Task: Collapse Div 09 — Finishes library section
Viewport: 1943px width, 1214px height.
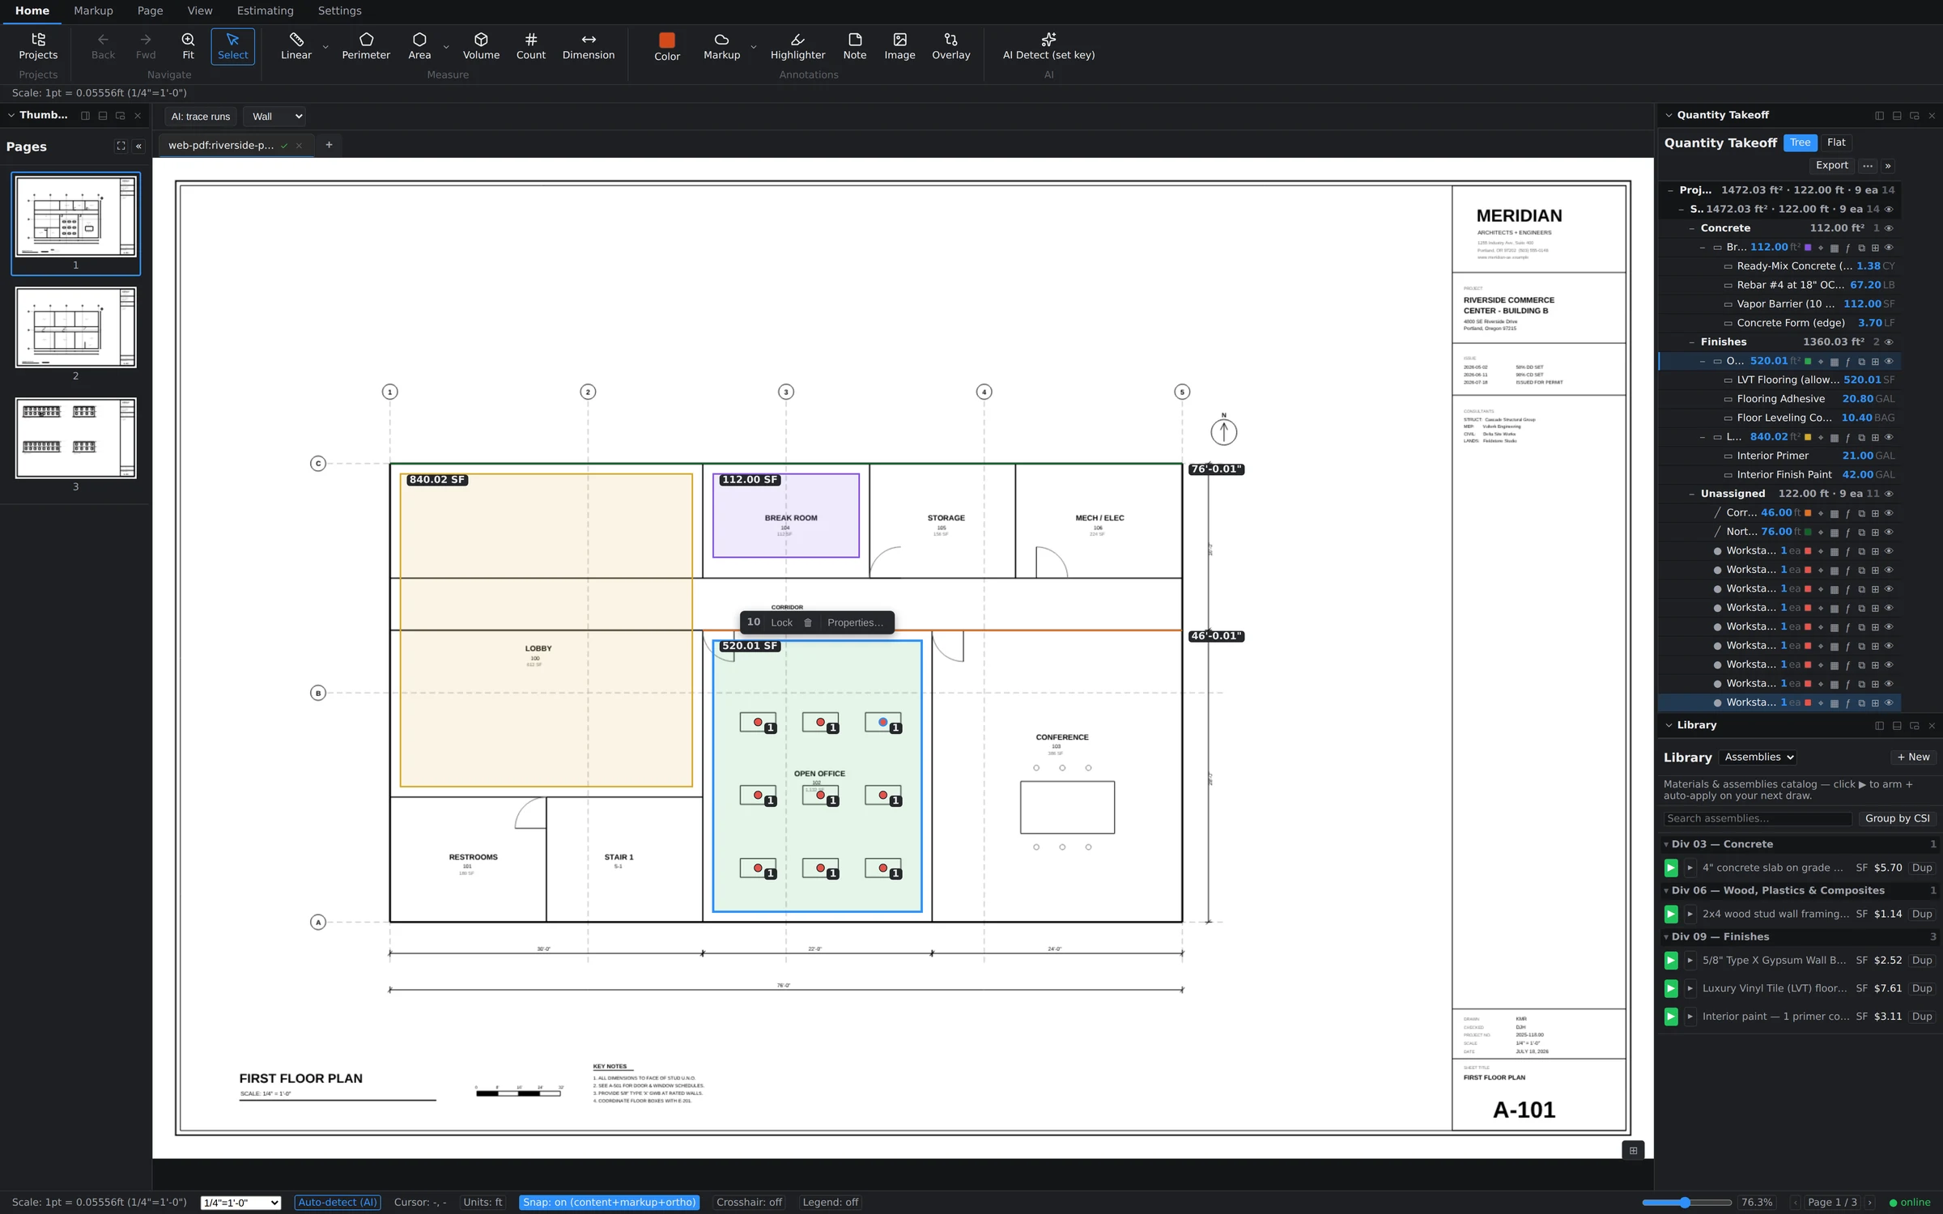Action: (x=1666, y=937)
